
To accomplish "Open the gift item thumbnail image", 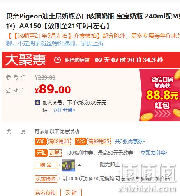I will [69, 165].
